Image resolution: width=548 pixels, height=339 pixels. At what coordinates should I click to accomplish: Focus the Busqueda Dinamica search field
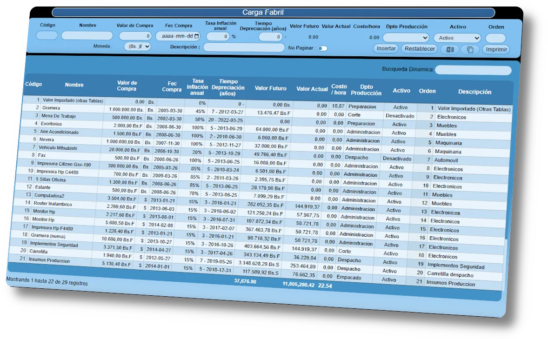(473, 70)
